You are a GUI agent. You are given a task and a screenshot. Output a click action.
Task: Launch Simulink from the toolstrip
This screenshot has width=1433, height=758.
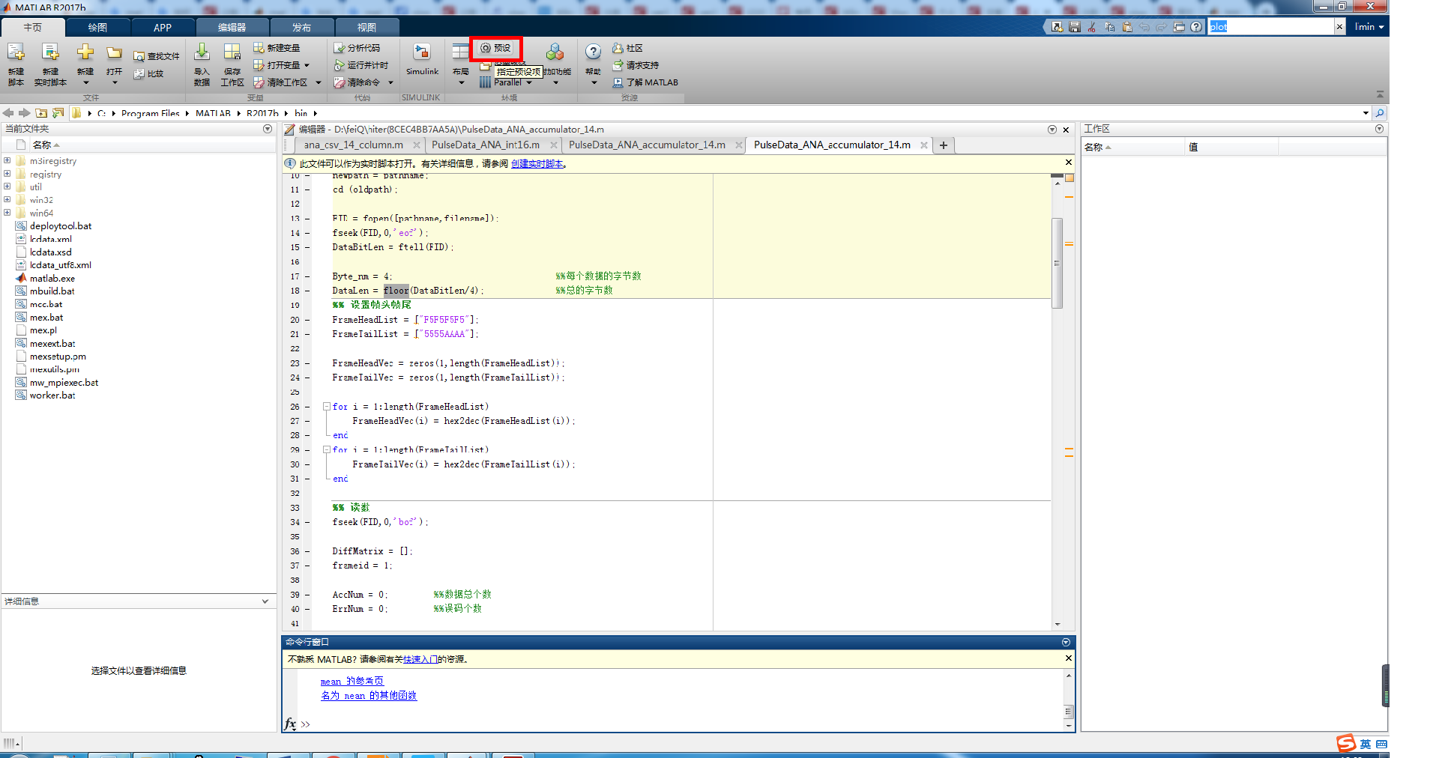[421, 60]
